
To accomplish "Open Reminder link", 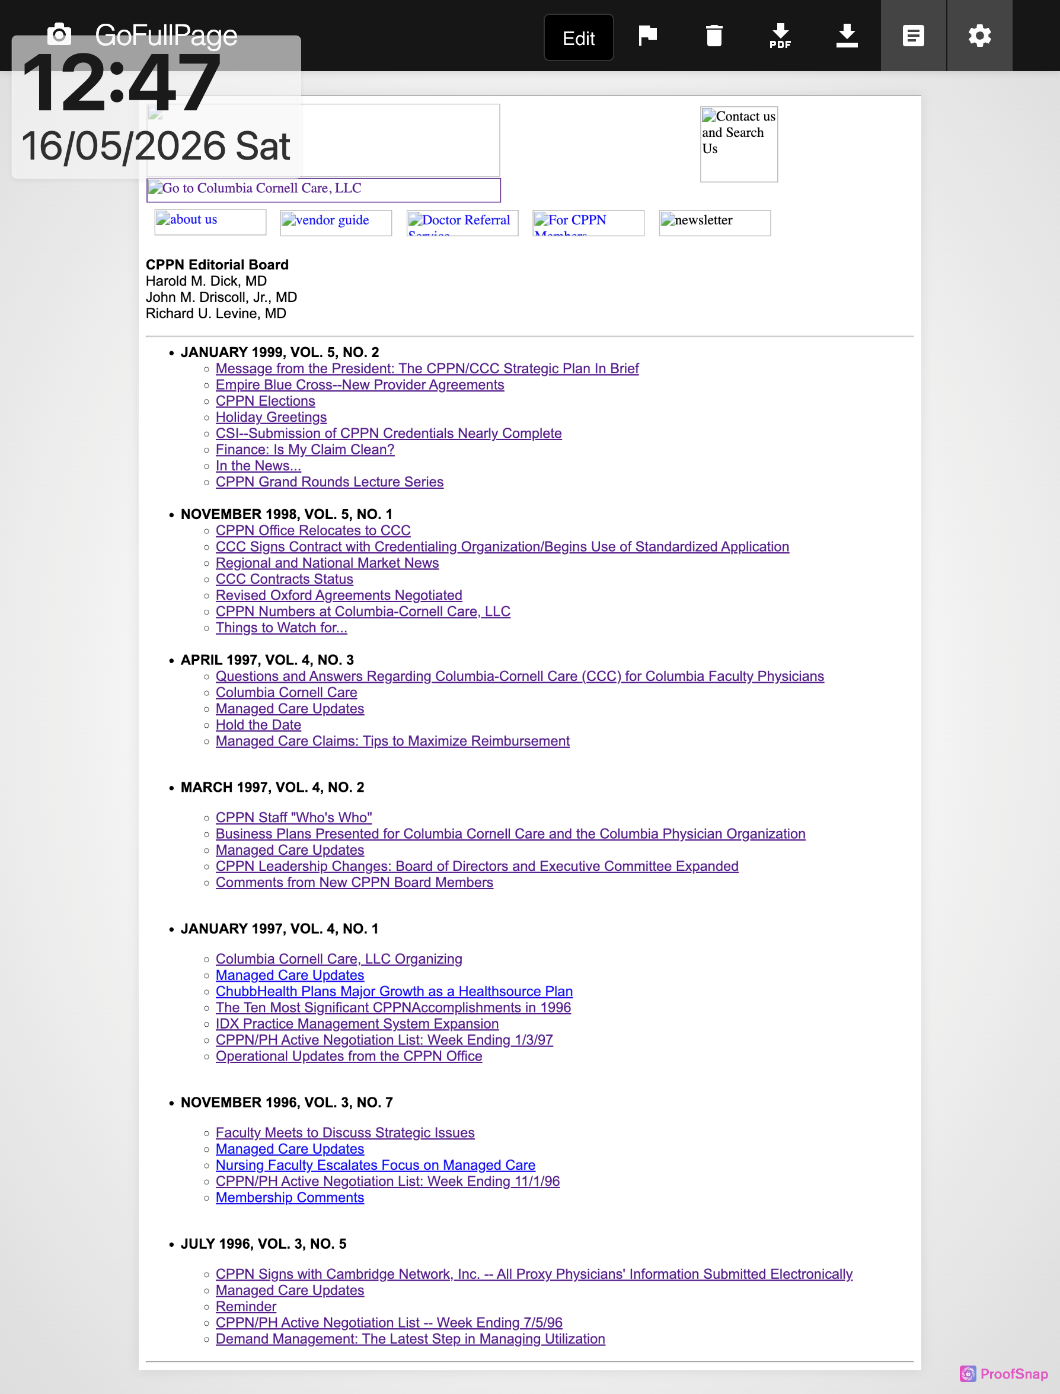I will (x=246, y=1307).
